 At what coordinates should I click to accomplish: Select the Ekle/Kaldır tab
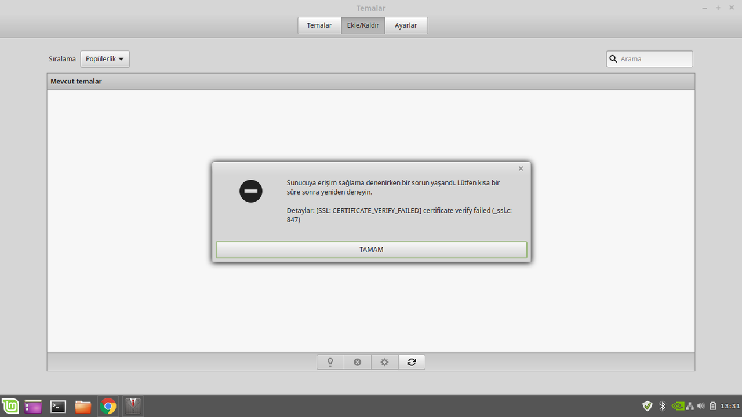(363, 25)
